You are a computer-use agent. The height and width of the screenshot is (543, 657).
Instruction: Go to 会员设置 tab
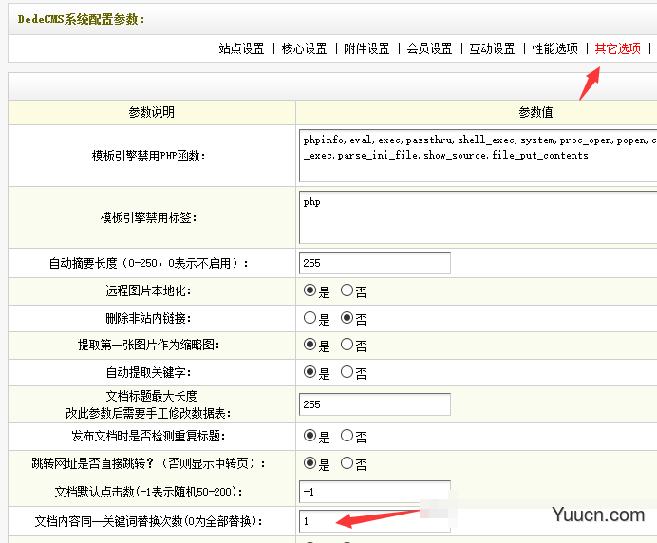429,48
